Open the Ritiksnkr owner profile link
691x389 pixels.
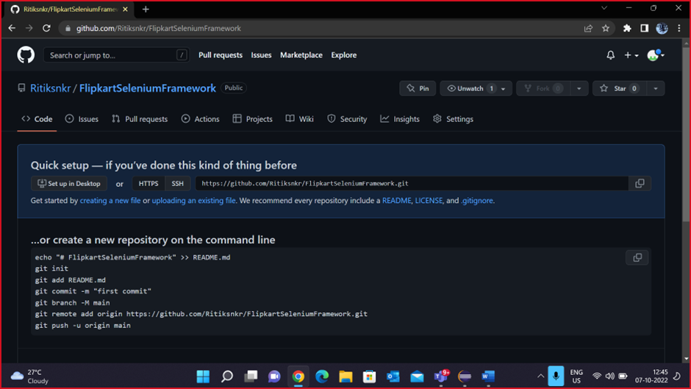pos(50,88)
